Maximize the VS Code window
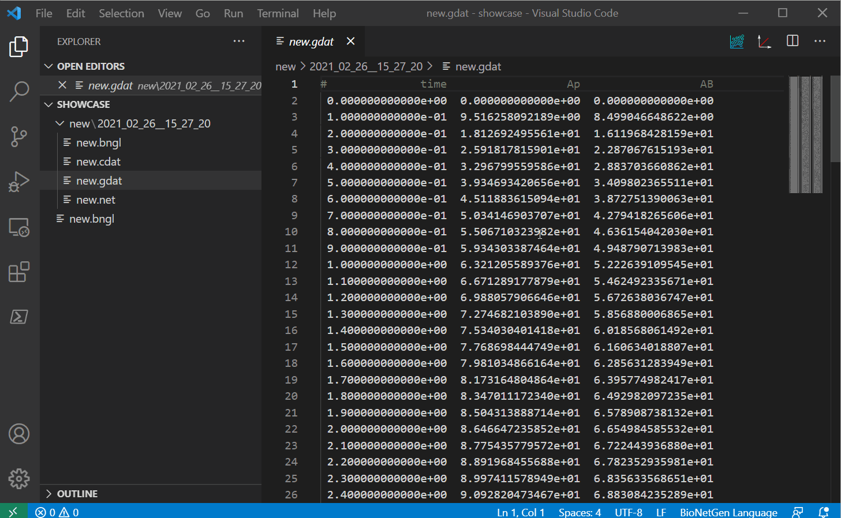Screen dimensions: 841x518 (x=783, y=13)
